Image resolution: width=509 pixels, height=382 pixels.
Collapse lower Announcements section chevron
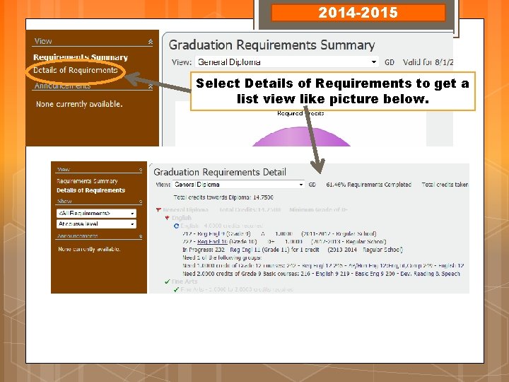141,236
